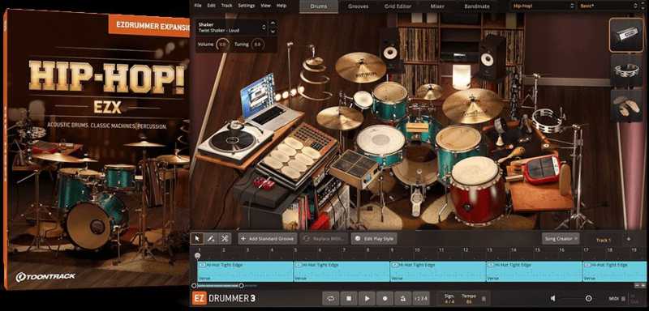Click the speaker volume icon

(553, 298)
